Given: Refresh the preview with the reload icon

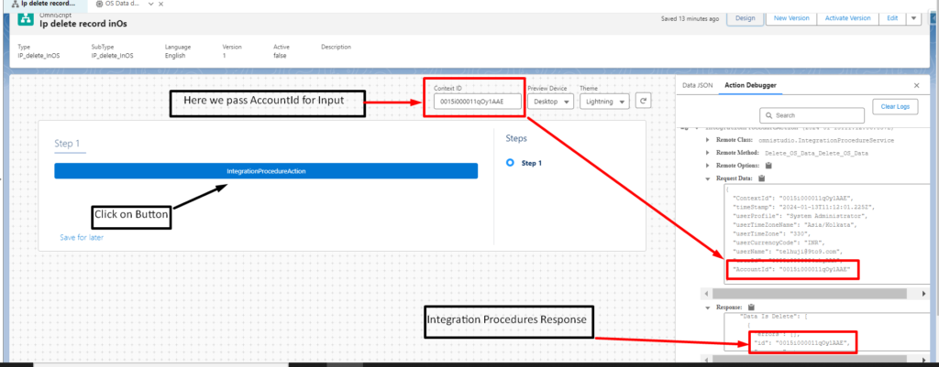Looking at the screenshot, I should tap(643, 101).
